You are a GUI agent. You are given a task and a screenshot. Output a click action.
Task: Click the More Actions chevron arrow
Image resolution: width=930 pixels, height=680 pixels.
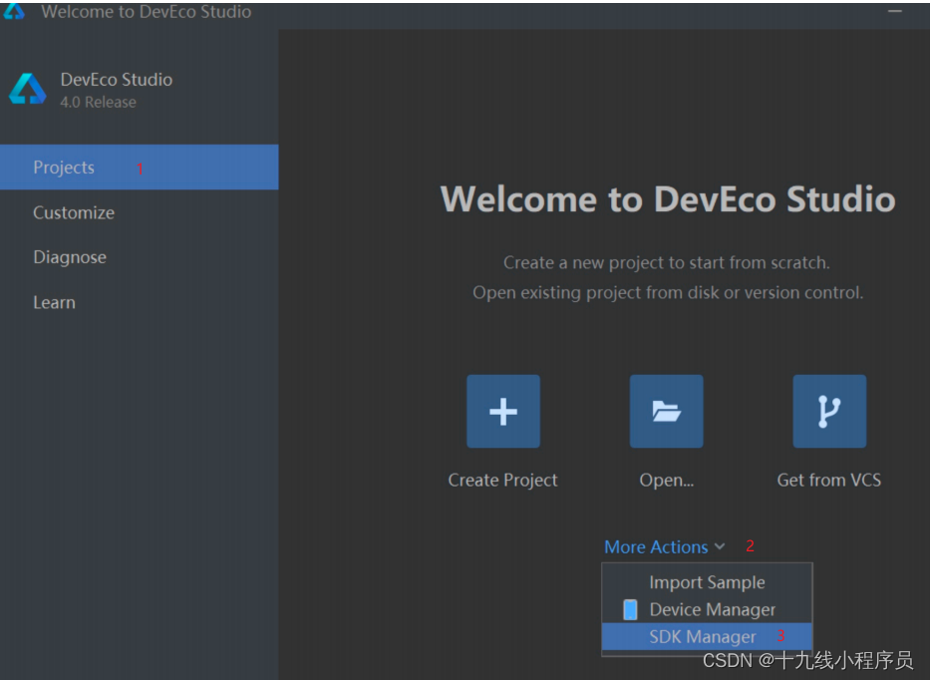click(x=720, y=546)
